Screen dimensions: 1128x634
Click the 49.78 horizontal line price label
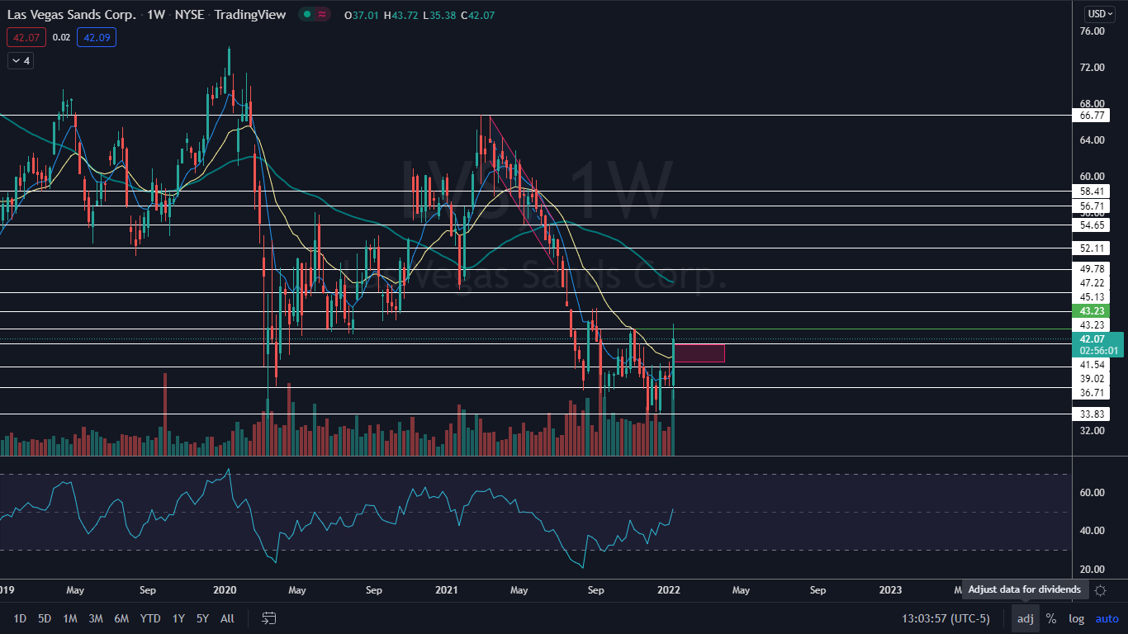pos(1092,269)
